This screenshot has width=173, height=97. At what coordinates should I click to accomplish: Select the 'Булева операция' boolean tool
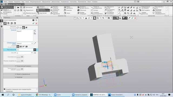point(82,13)
